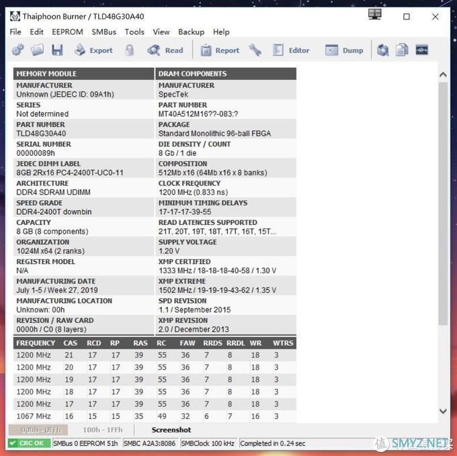Click the WTRS column header
Viewport: 457px width, 456px height.
click(x=283, y=343)
